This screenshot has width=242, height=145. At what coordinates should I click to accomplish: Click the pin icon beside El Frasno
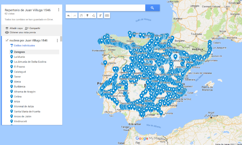12,67
